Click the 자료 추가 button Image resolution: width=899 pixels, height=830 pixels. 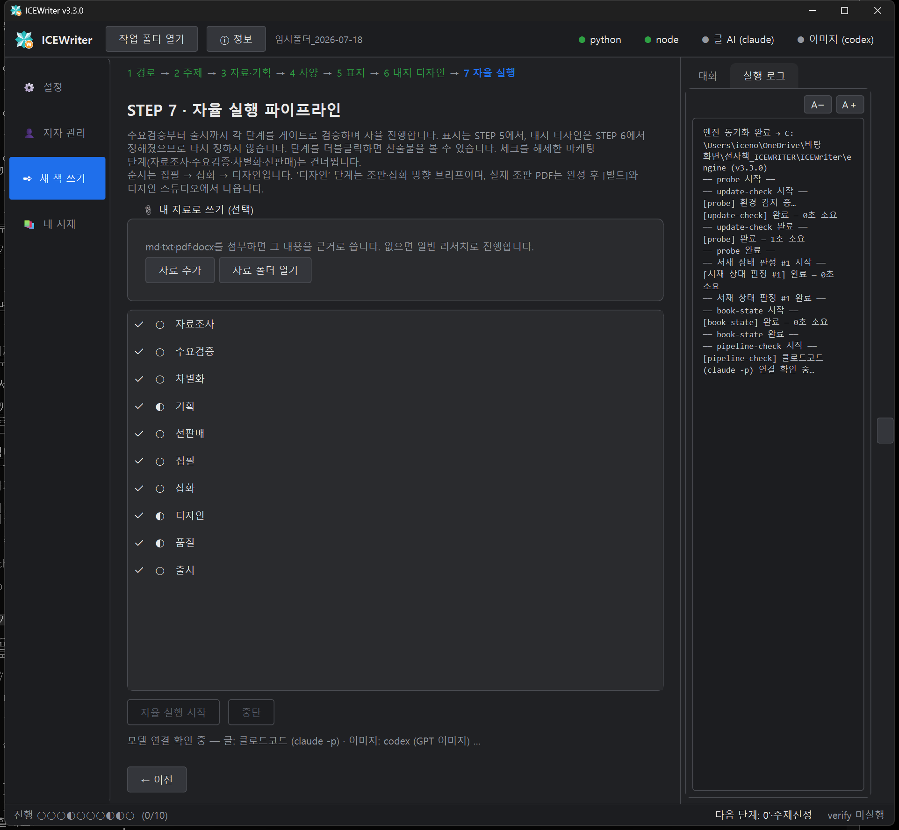coord(180,270)
